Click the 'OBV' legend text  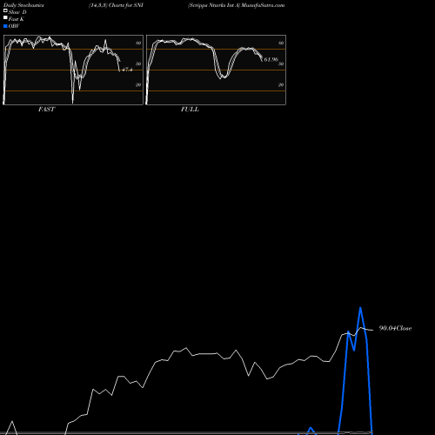click(14, 26)
